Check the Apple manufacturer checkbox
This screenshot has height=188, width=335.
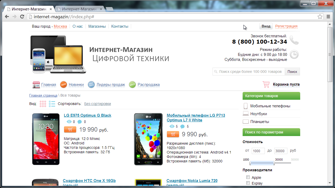[x=248, y=177]
